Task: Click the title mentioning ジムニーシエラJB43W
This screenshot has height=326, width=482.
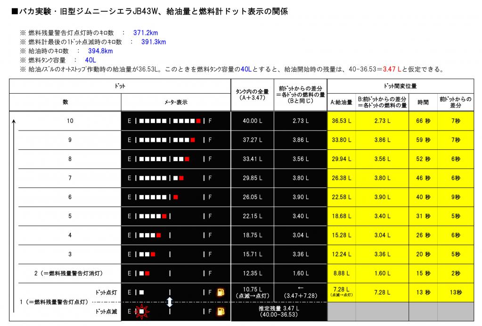Action: 149,11
